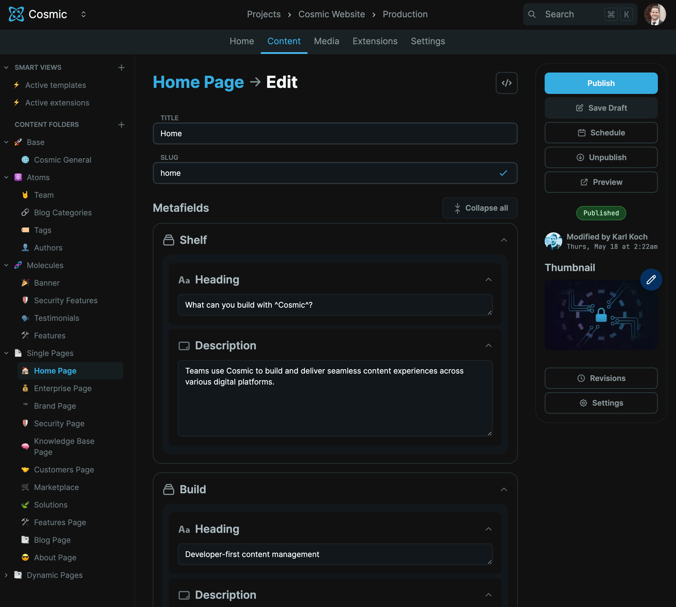676x607 pixels.
Task: Click Collapse all metafields
Action: 480,208
